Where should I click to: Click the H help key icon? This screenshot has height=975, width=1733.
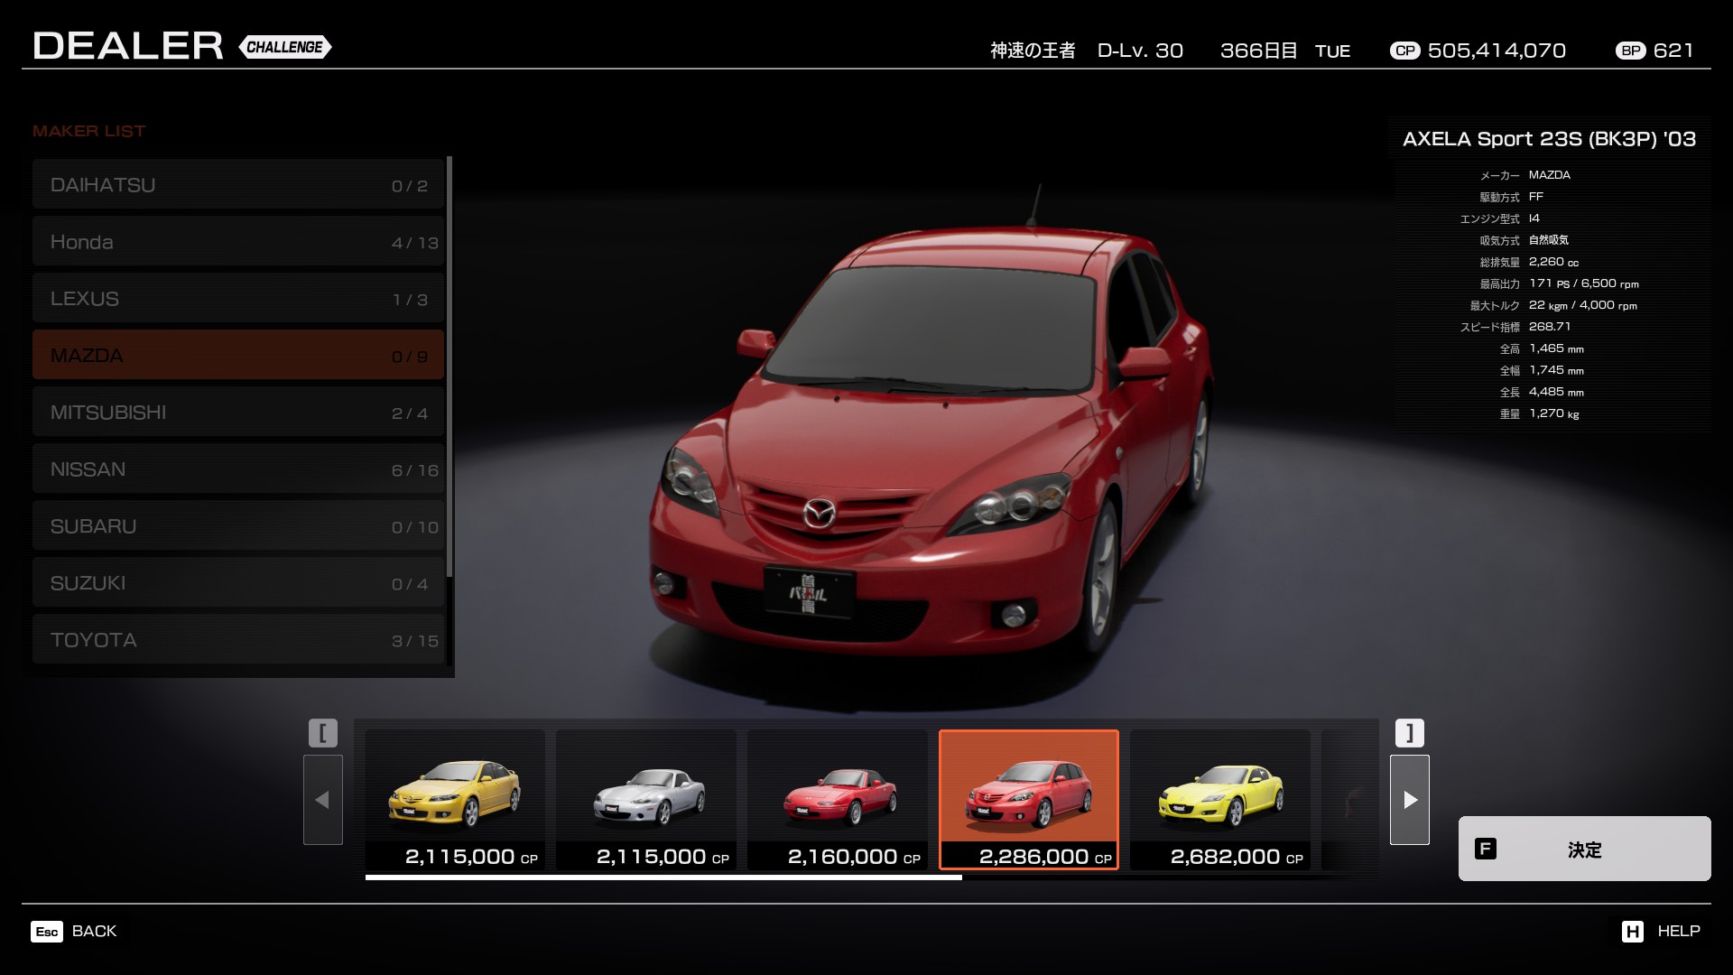click(x=1632, y=932)
